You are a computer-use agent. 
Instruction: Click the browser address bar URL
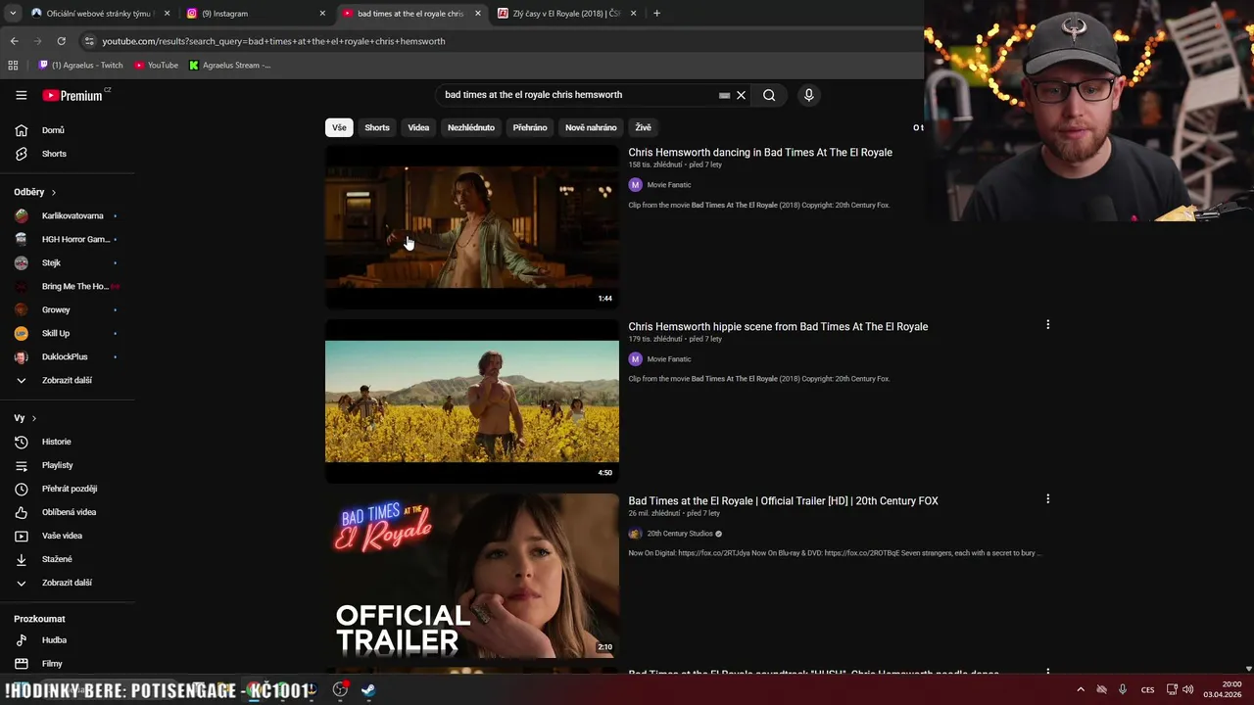tap(273, 41)
